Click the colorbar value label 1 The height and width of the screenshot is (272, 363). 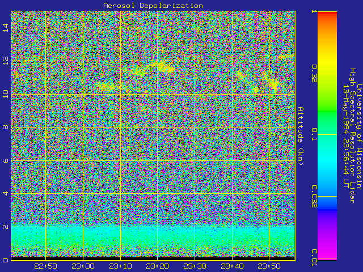pos(314,11)
